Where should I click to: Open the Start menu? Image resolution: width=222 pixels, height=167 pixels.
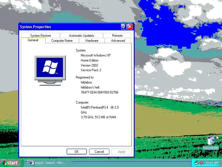click(x=12, y=163)
